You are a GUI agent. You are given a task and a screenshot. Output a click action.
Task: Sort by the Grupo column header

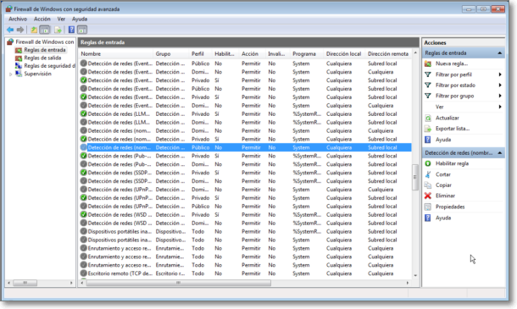(171, 53)
